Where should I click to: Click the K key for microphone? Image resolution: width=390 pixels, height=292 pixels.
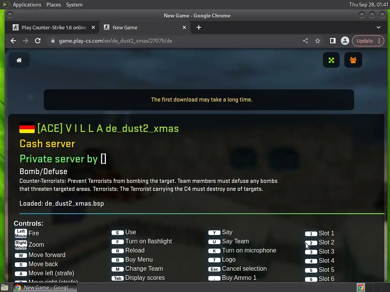tap(214, 251)
